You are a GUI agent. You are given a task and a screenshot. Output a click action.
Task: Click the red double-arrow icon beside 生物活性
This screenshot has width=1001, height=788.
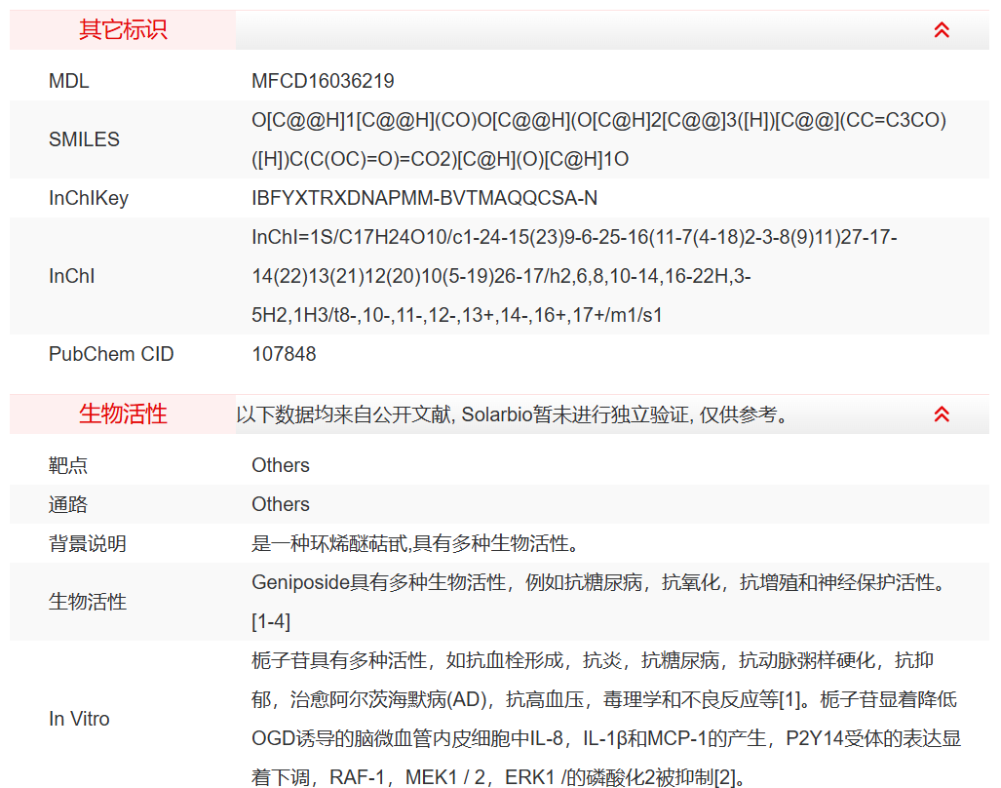tap(941, 414)
